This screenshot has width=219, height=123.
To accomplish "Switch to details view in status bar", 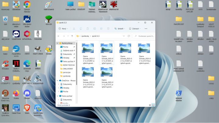I will click(x=150, y=105).
